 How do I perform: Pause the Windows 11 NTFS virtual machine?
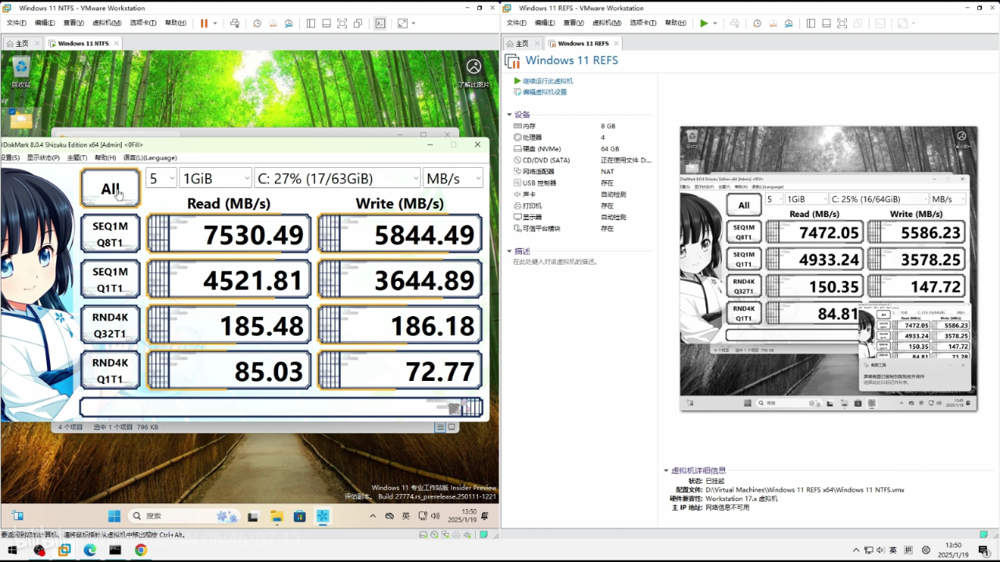coord(204,23)
